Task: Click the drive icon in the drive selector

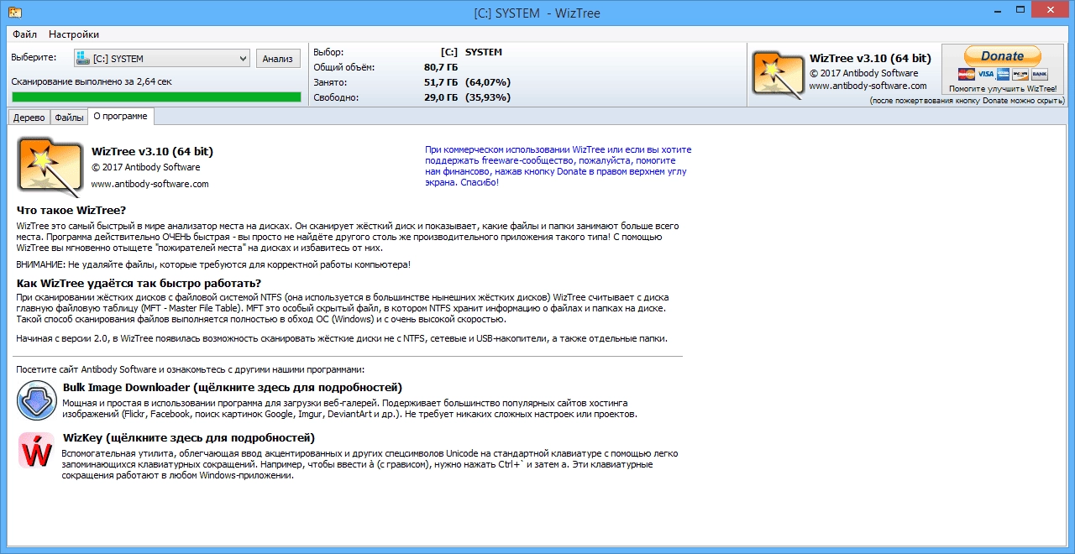Action: click(x=83, y=59)
